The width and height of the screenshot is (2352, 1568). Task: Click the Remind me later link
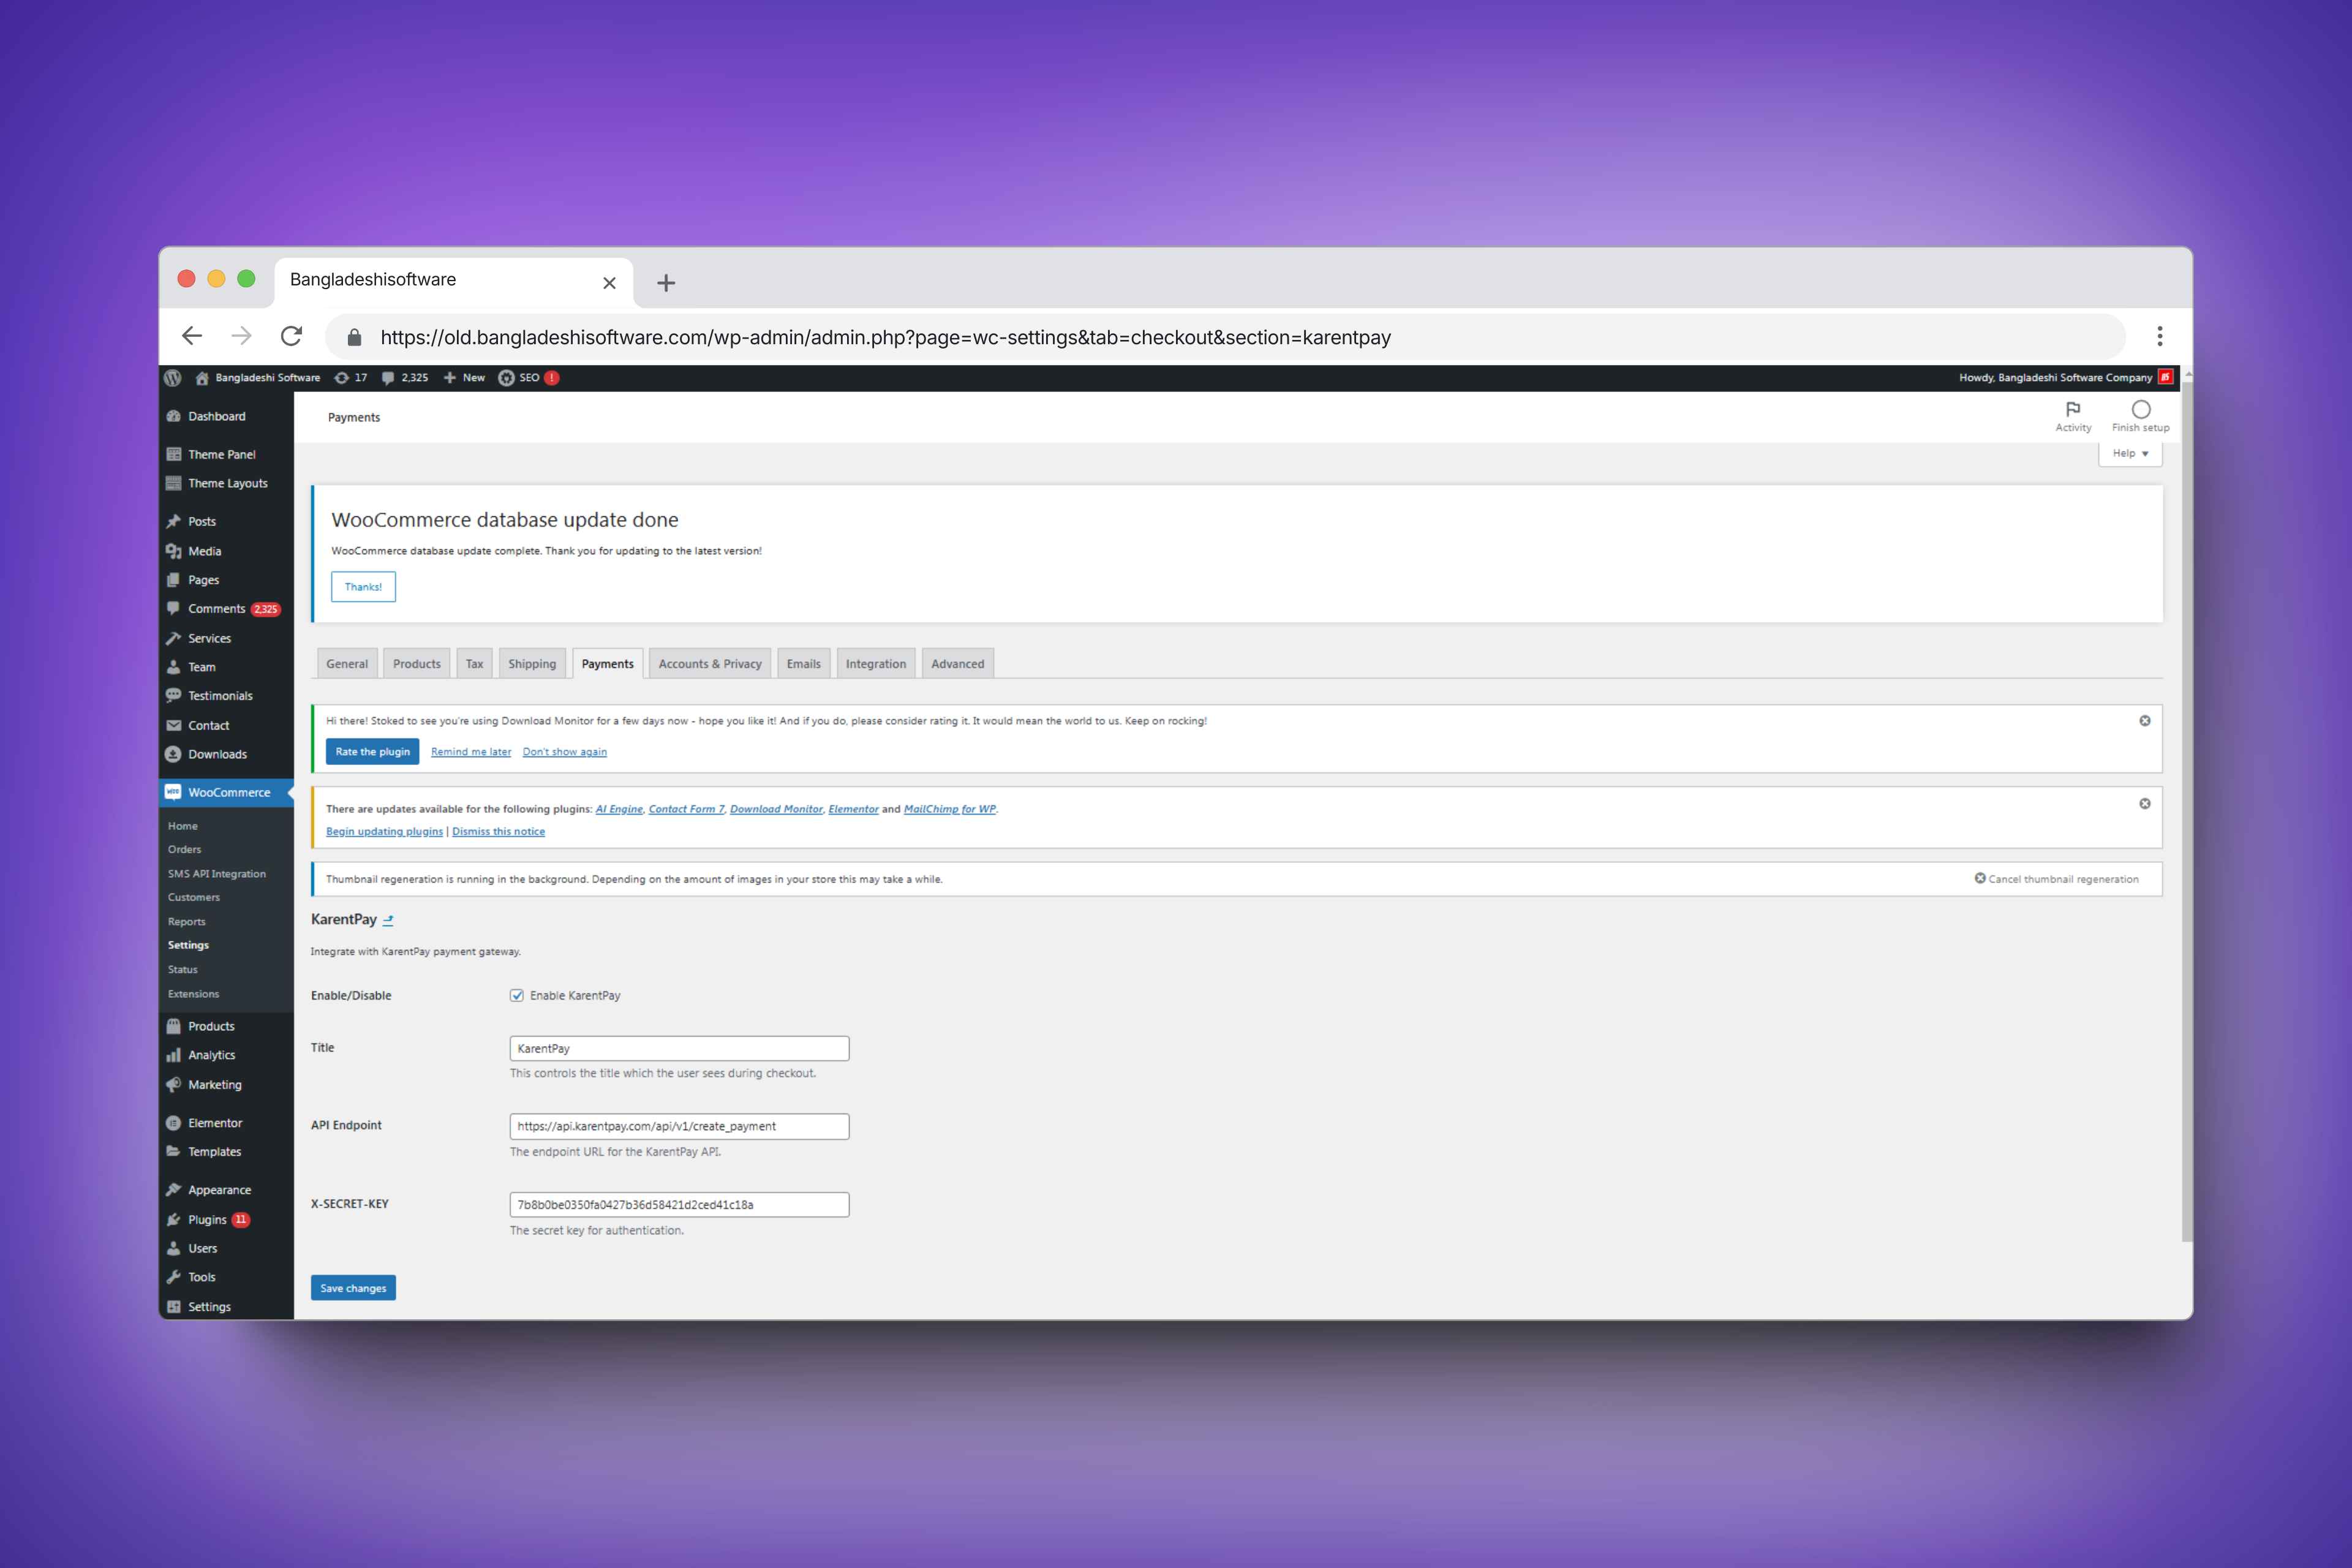pyautogui.click(x=471, y=752)
